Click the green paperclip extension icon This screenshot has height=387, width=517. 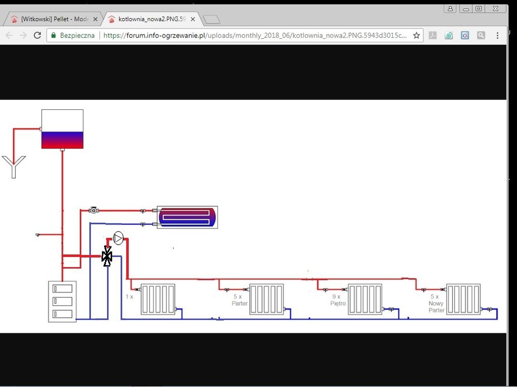coord(449,36)
